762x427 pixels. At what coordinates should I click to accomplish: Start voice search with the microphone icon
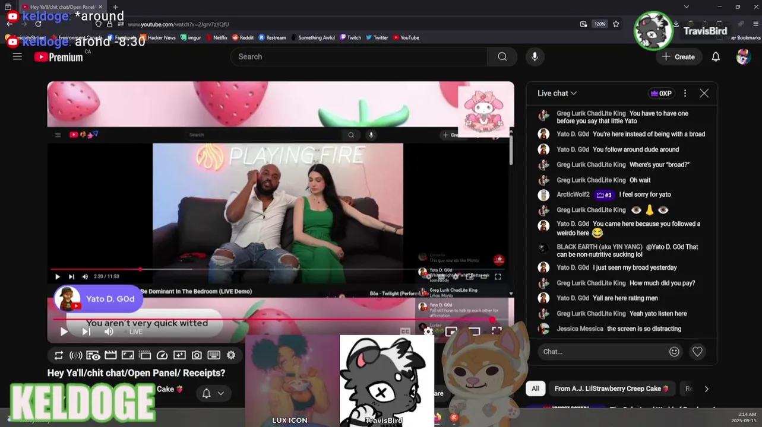[535, 57]
